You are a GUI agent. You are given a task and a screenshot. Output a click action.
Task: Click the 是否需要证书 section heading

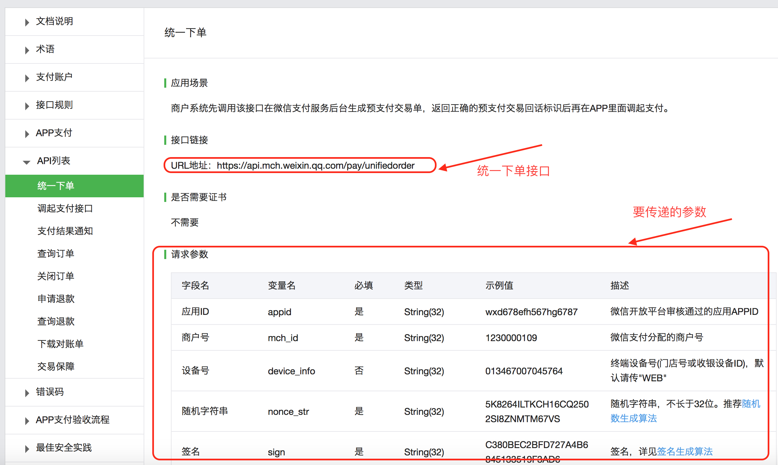(x=199, y=197)
